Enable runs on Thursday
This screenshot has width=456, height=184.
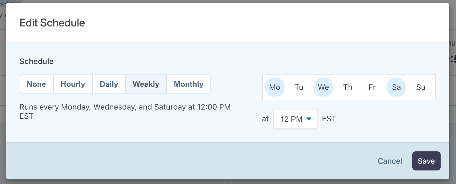coord(347,87)
